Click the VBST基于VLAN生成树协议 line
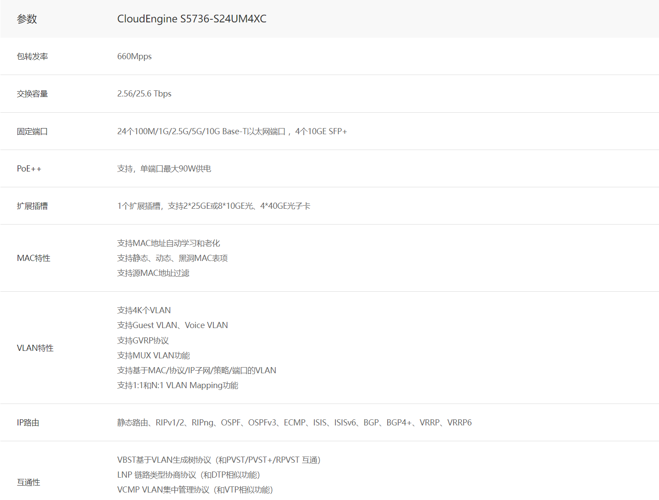659x500 pixels. [x=219, y=460]
